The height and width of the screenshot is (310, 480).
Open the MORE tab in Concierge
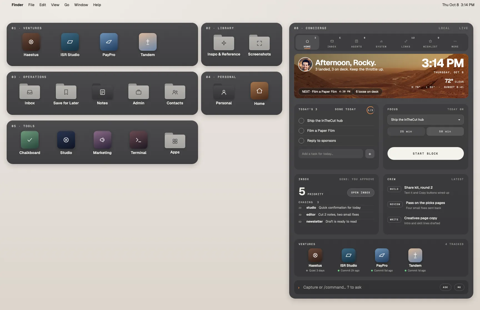click(455, 43)
